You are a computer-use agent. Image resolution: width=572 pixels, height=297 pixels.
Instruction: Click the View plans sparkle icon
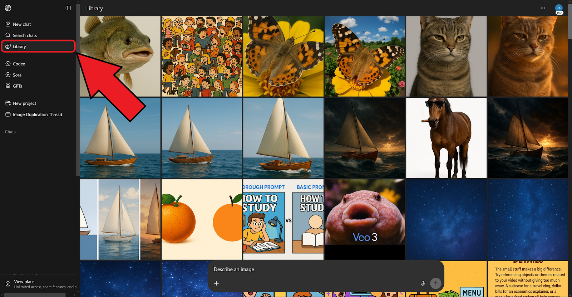click(8, 284)
